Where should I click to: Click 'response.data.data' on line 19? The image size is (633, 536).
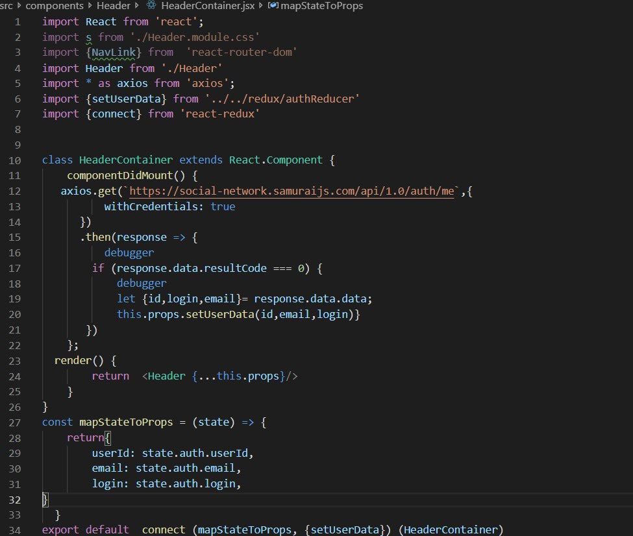310,299
